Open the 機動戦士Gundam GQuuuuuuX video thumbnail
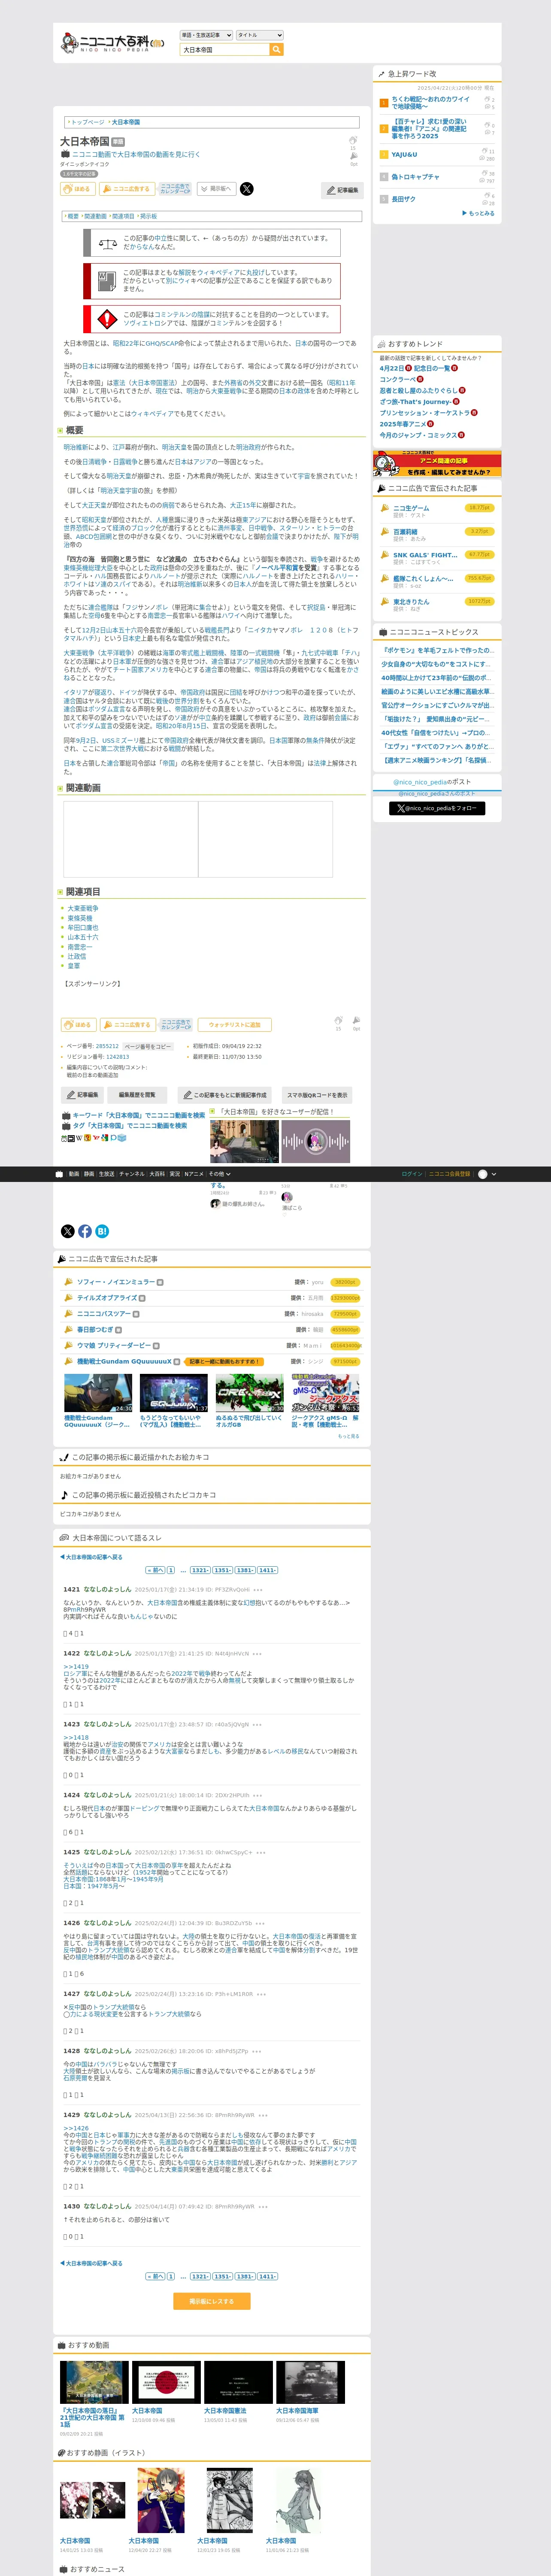 (x=98, y=1393)
